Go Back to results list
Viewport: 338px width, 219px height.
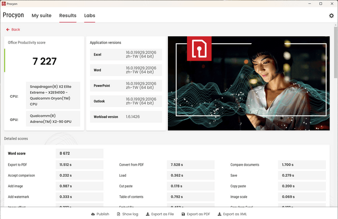[x=13, y=30]
